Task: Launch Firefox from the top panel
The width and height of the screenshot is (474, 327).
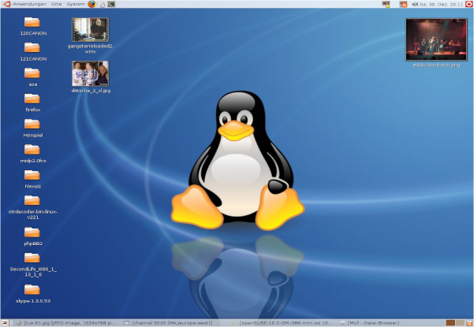Action: (92, 4)
